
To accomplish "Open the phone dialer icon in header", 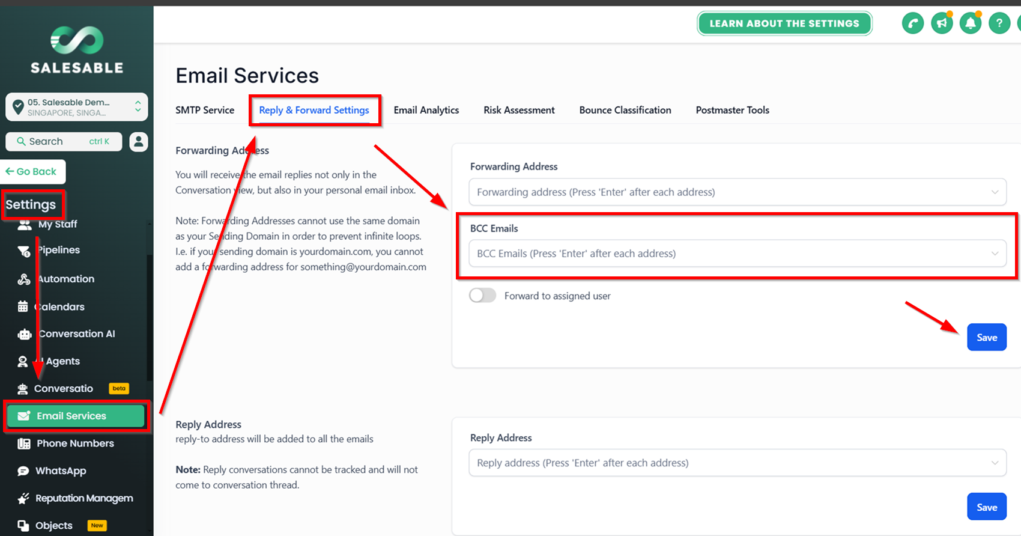I will (913, 23).
